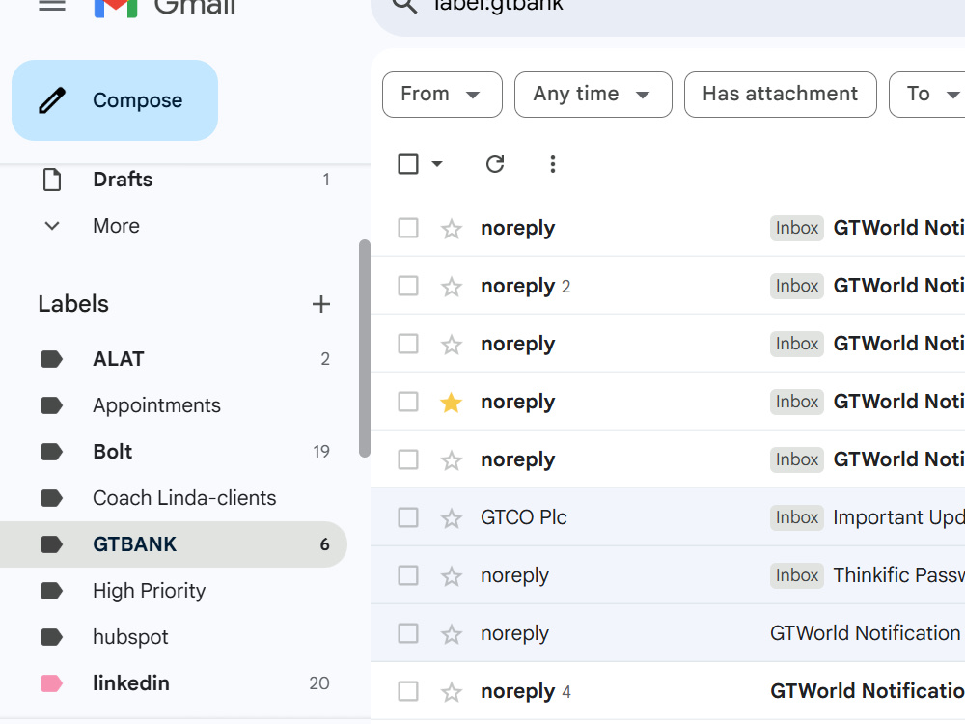This screenshot has width=965, height=724.
Task: Open the Any time filter dropdown
Action: (593, 95)
